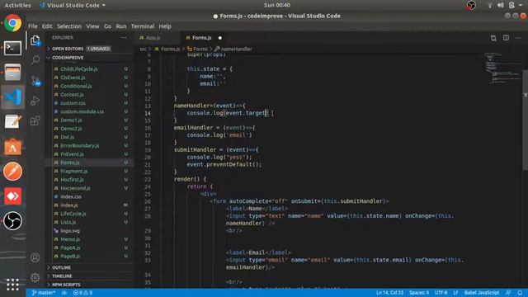This screenshot has height=297, width=528.
Task: Click the Explorer more actions ellipsis
Action: click(124, 38)
